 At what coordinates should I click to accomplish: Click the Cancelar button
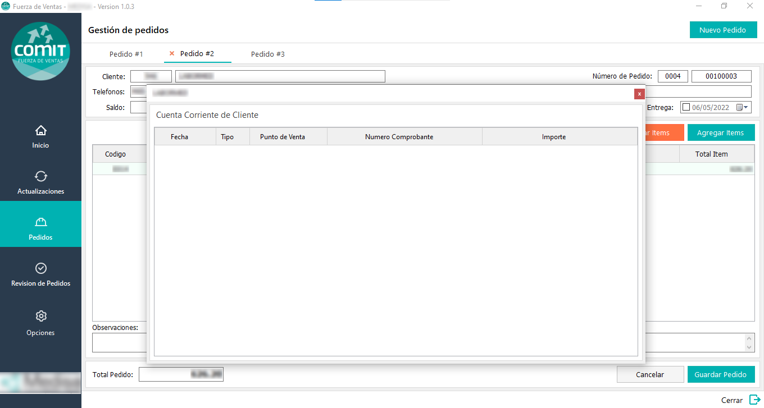649,374
